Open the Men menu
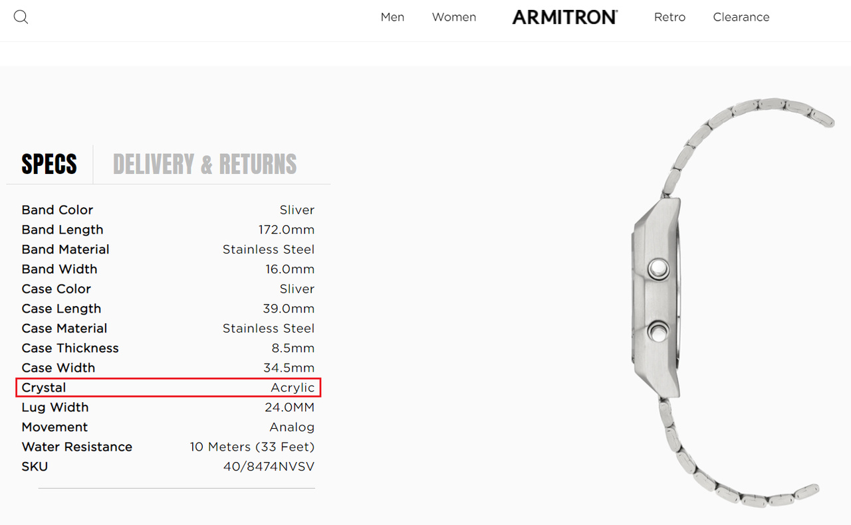 pyautogui.click(x=392, y=17)
